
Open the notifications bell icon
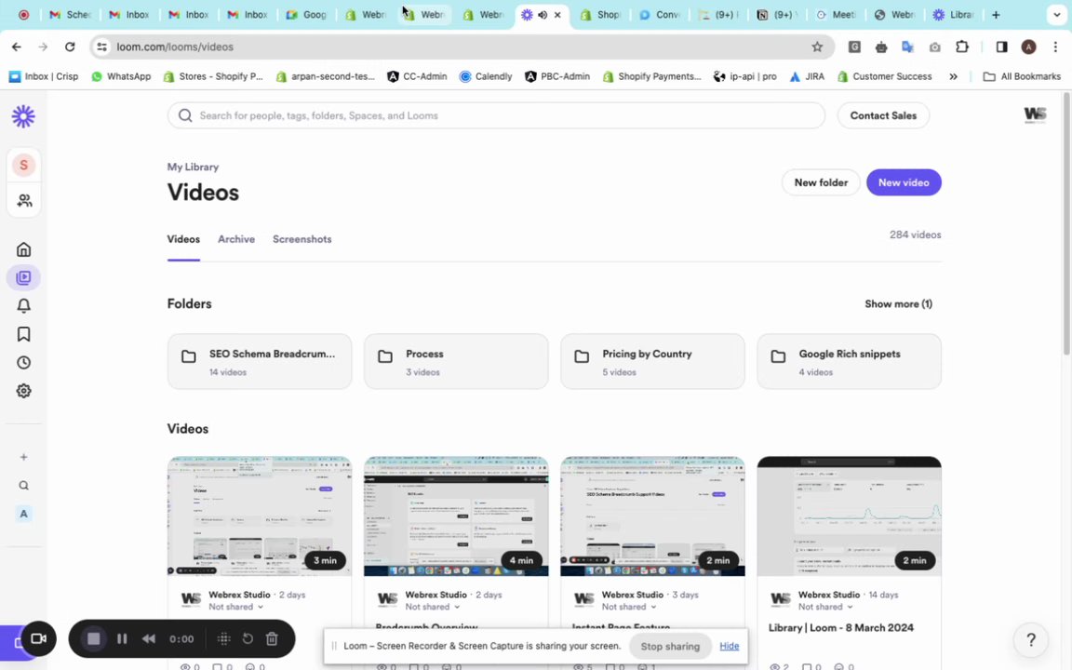(x=23, y=305)
